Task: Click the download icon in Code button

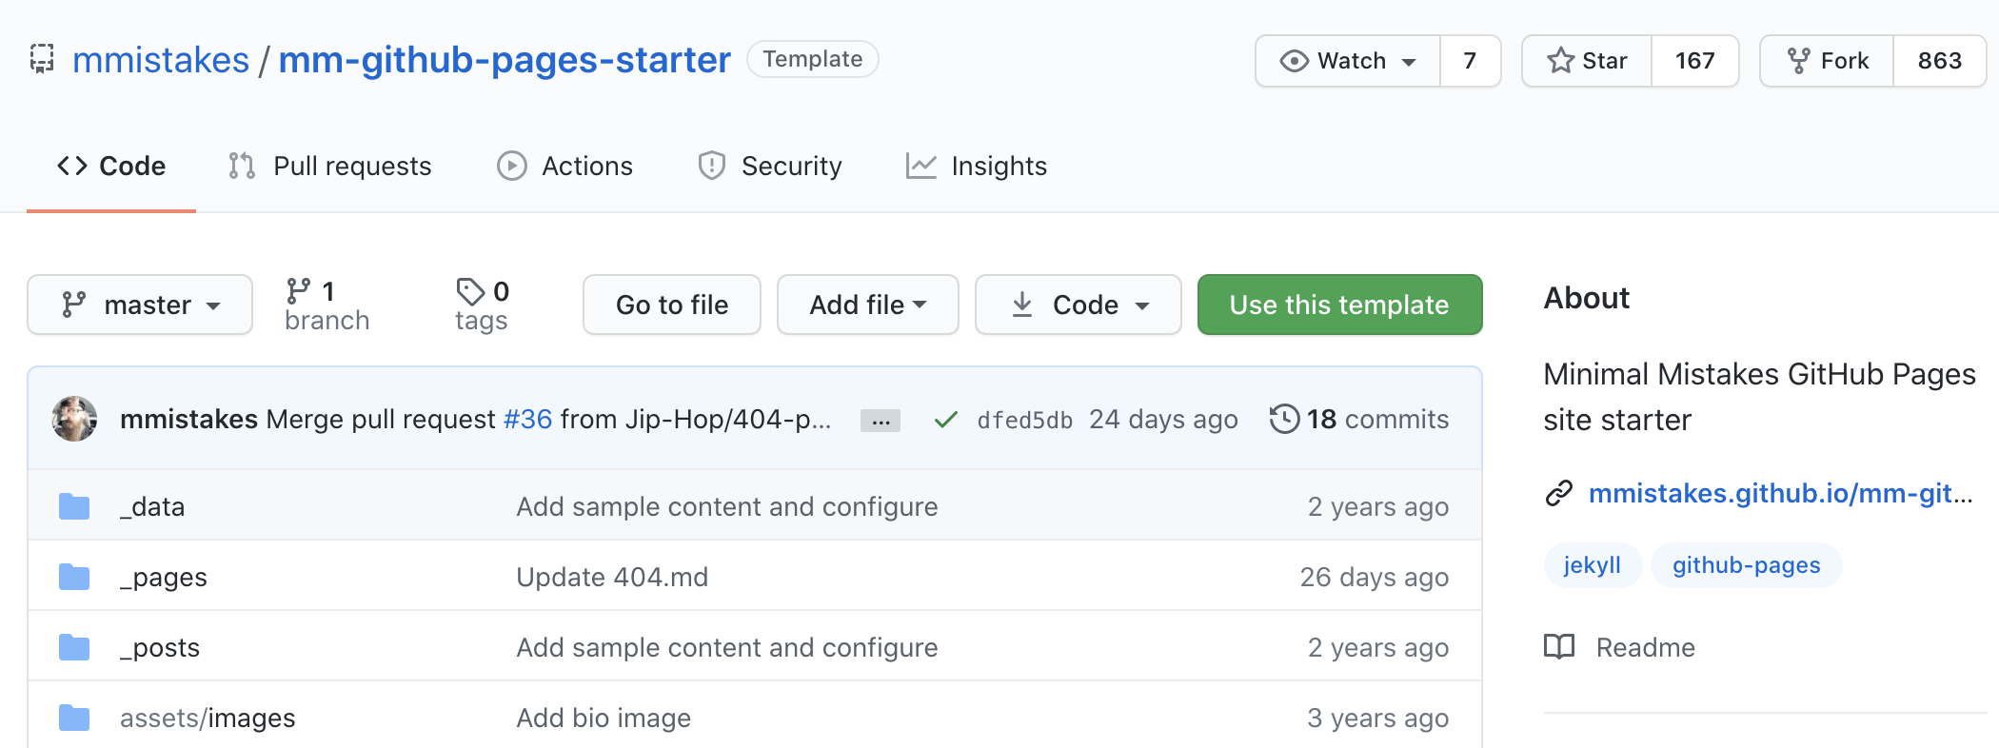Action: [x=1022, y=305]
